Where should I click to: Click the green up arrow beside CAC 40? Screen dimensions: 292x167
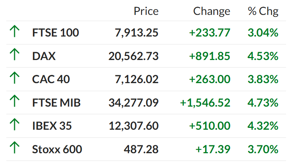[15, 78]
